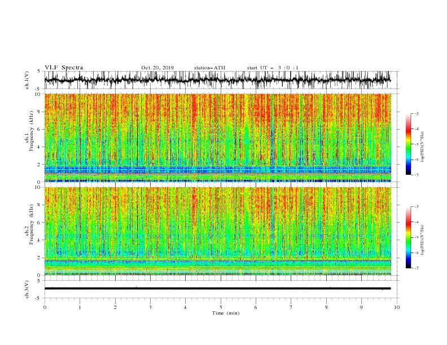Click the "8" kHz tick on ch.1 frequency axis
447x345 pixels.
click(40, 112)
